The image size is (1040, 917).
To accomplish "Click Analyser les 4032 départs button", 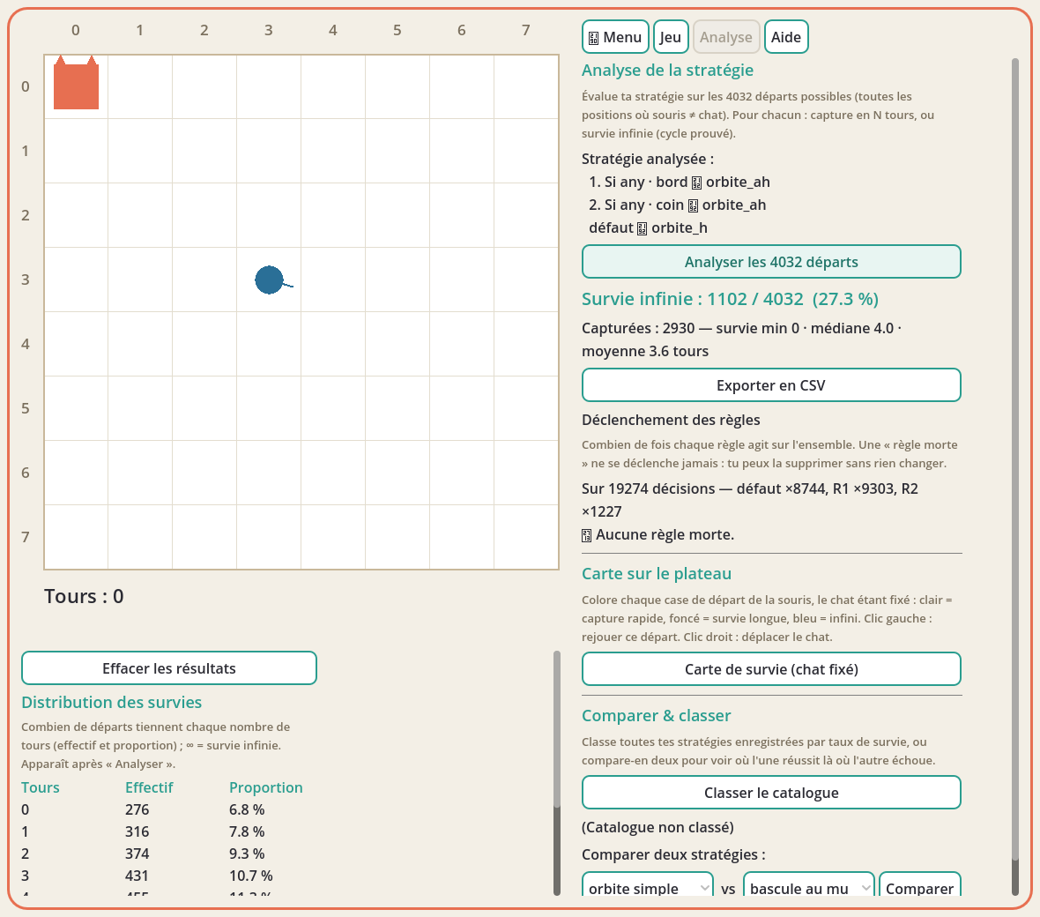I will tap(770, 261).
